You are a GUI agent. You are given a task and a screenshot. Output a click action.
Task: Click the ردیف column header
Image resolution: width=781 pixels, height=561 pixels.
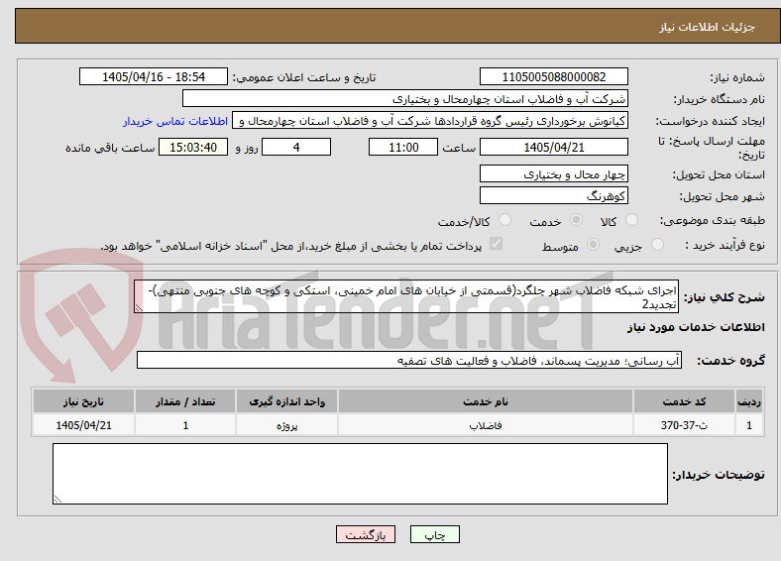tap(749, 401)
